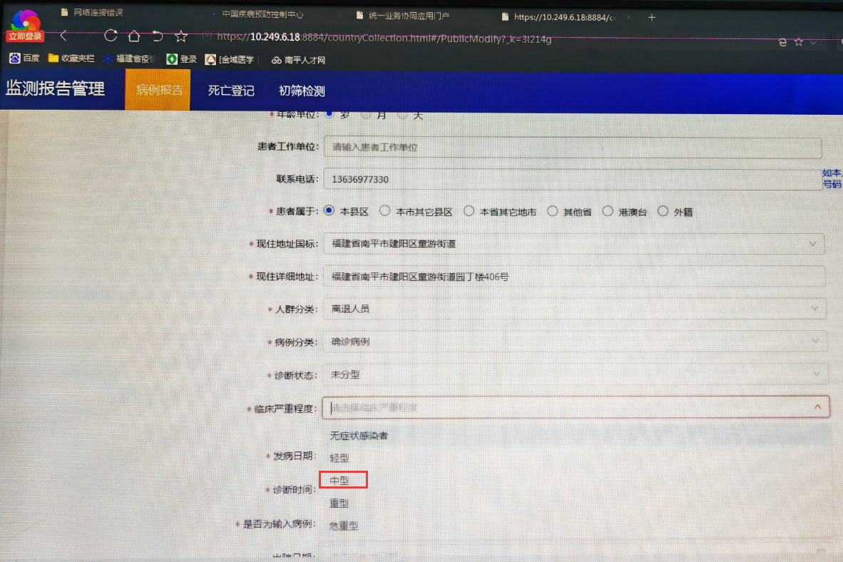843x562 pixels.
Task: Open the 病例报告 menu tab
Action: 158,90
